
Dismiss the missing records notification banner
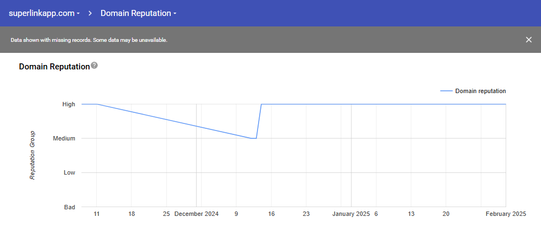(529, 40)
